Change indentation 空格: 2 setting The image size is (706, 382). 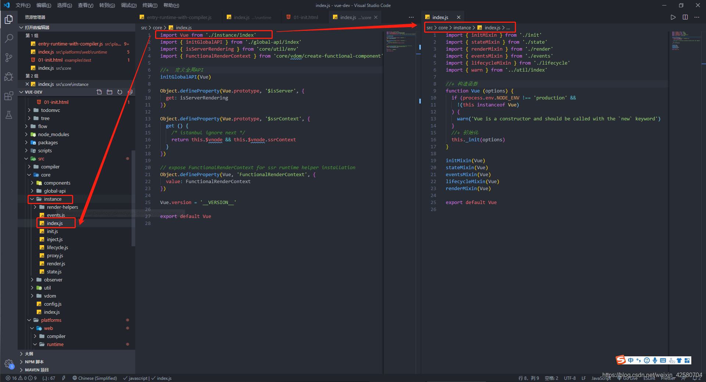pos(551,378)
